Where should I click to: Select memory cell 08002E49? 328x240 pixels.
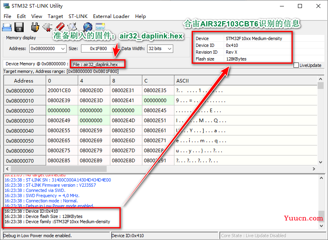pyautogui.click(x=62, y=121)
